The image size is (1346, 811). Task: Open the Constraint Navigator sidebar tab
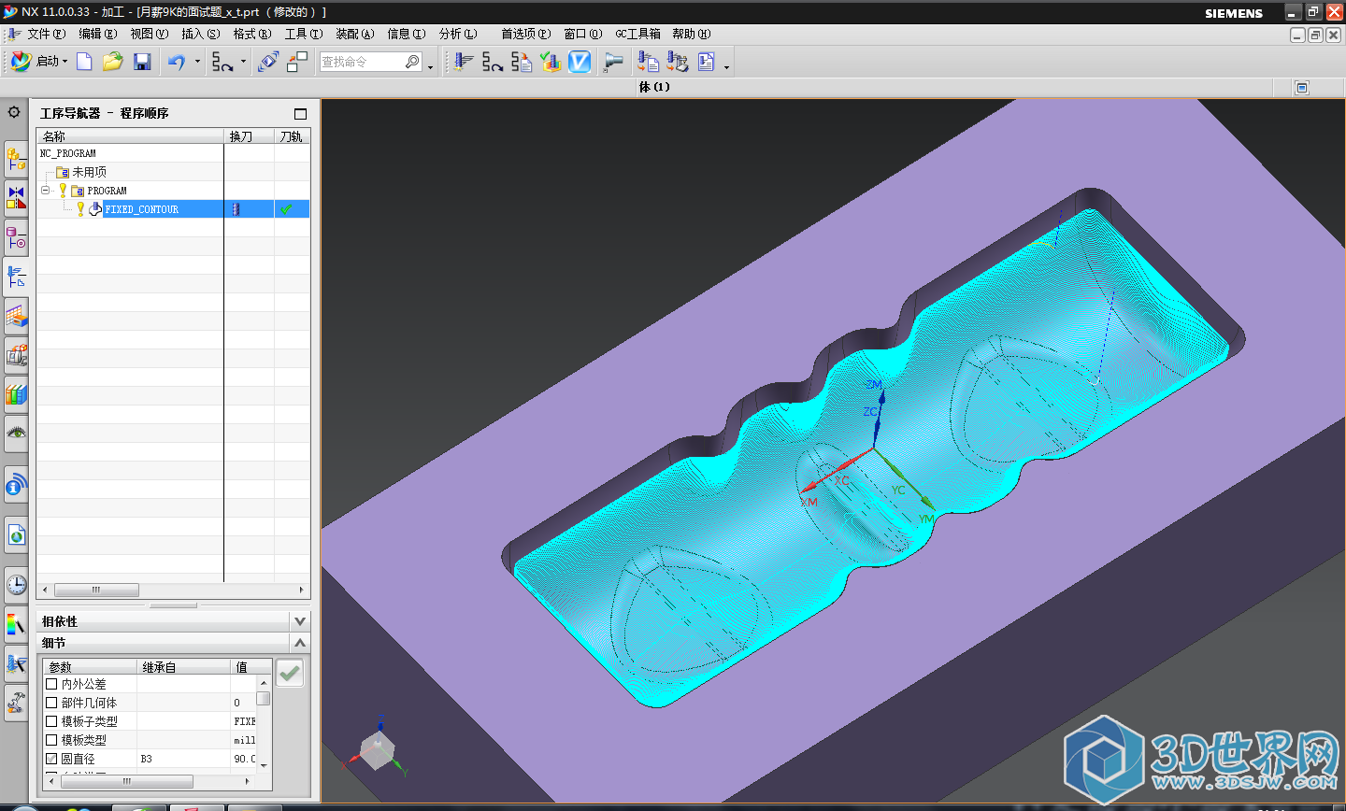pyautogui.click(x=16, y=198)
